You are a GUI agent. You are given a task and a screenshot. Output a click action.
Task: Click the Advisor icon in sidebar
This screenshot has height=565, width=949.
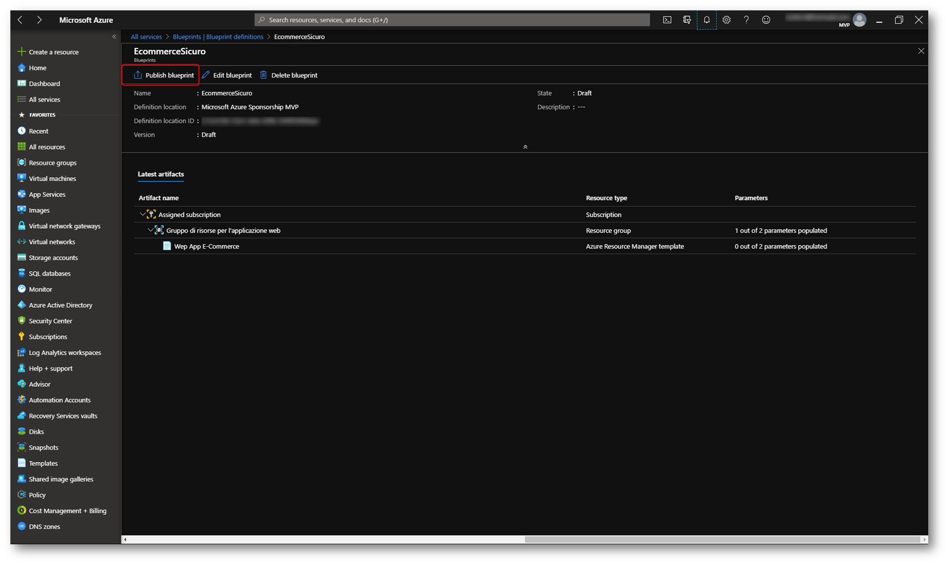pyautogui.click(x=22, y=384)
